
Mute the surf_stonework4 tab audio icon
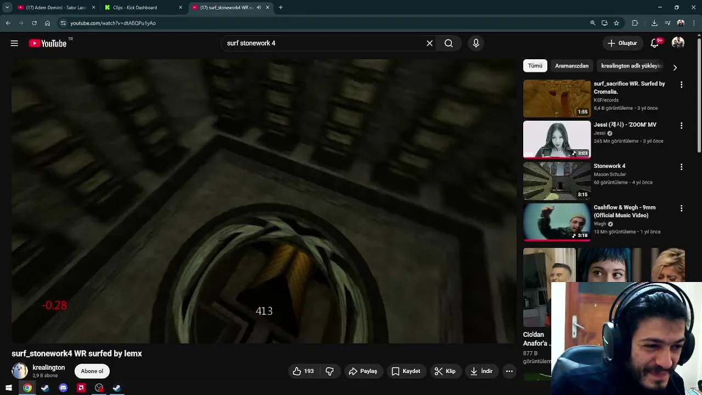point(258,8)
